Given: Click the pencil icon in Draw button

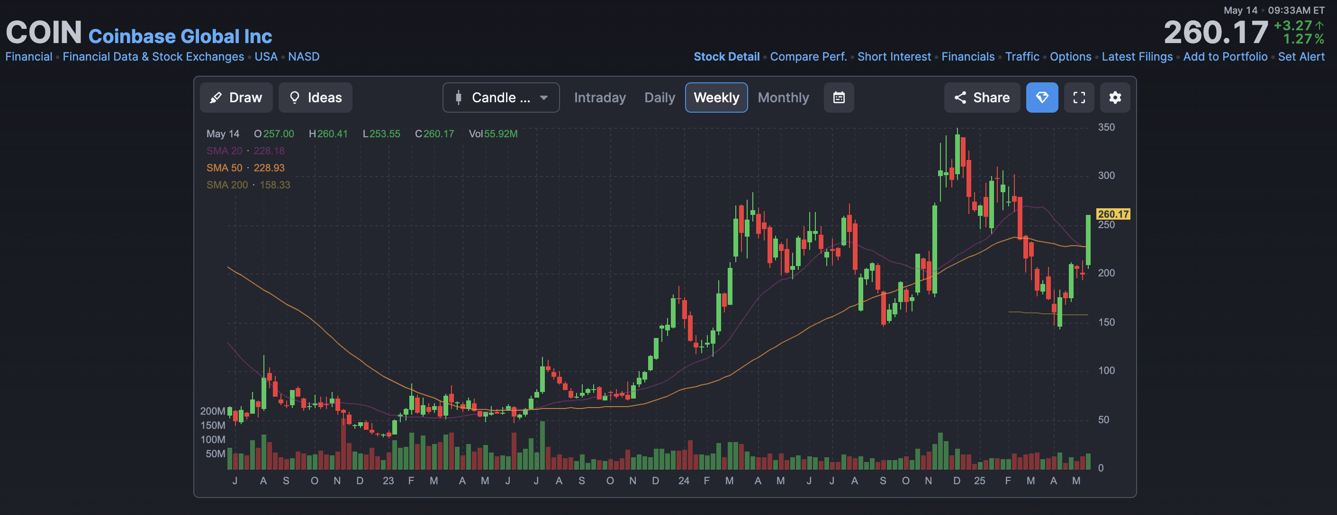Looking at the screenshot, I should pyautogui.click(x=216, y=98).
